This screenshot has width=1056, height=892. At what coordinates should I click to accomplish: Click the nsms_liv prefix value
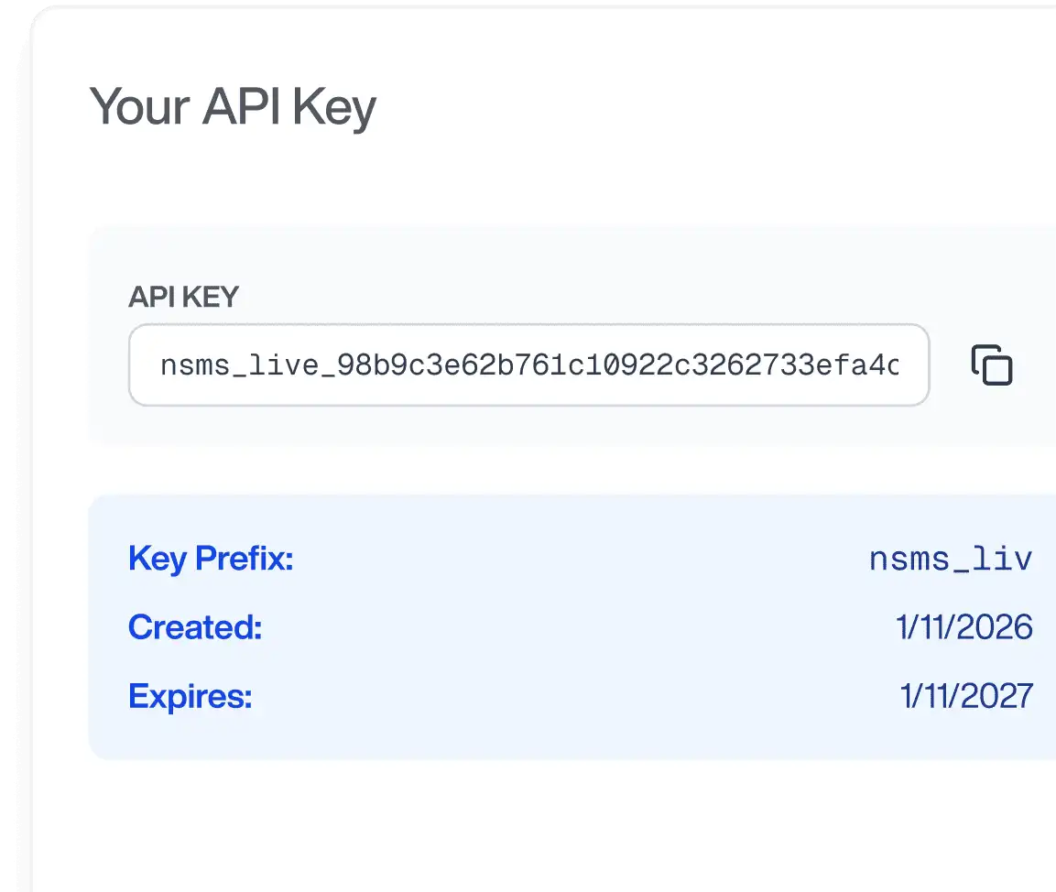951,559
